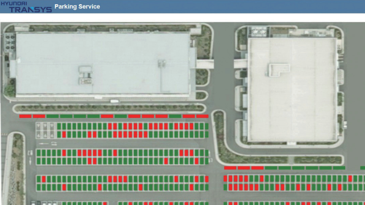Select the lone red bar flanked by green bars below left building

point(107,116)
